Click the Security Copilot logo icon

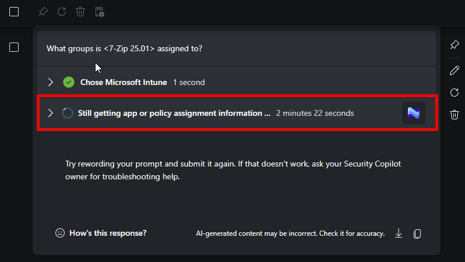coord(414,113)
